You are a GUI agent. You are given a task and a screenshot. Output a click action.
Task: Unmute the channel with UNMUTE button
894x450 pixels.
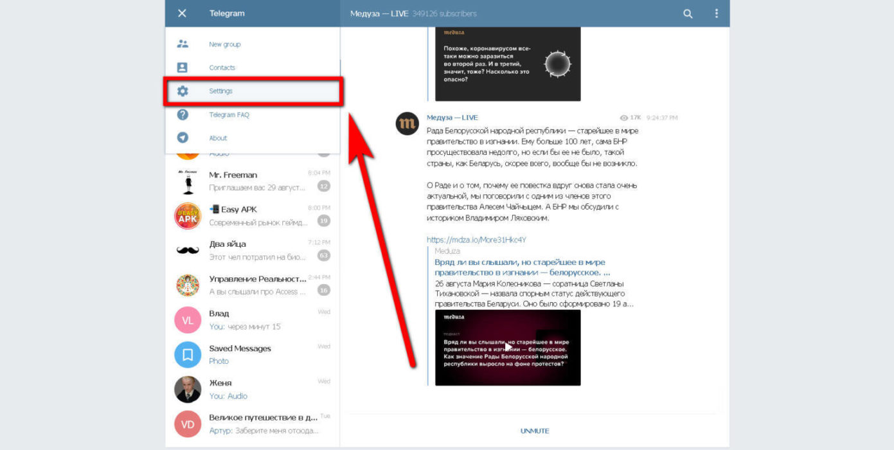click(x=535, y=431)
